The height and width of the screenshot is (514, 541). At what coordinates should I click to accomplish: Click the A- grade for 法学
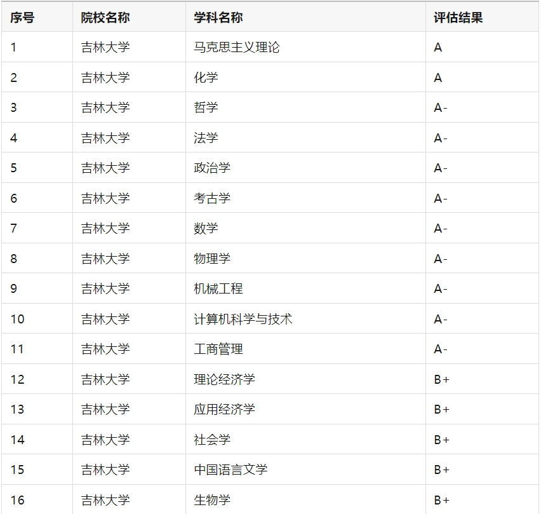[x=441, y=138]
